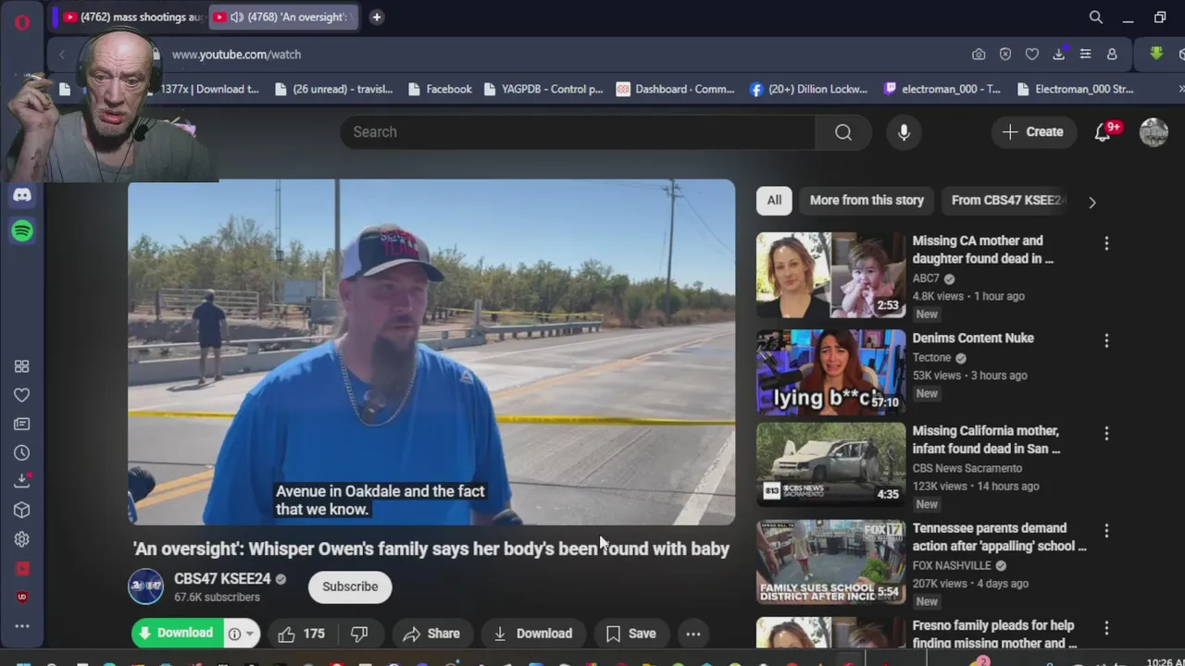Like the video with 175 likes
1185x666 pixels.
302,634
